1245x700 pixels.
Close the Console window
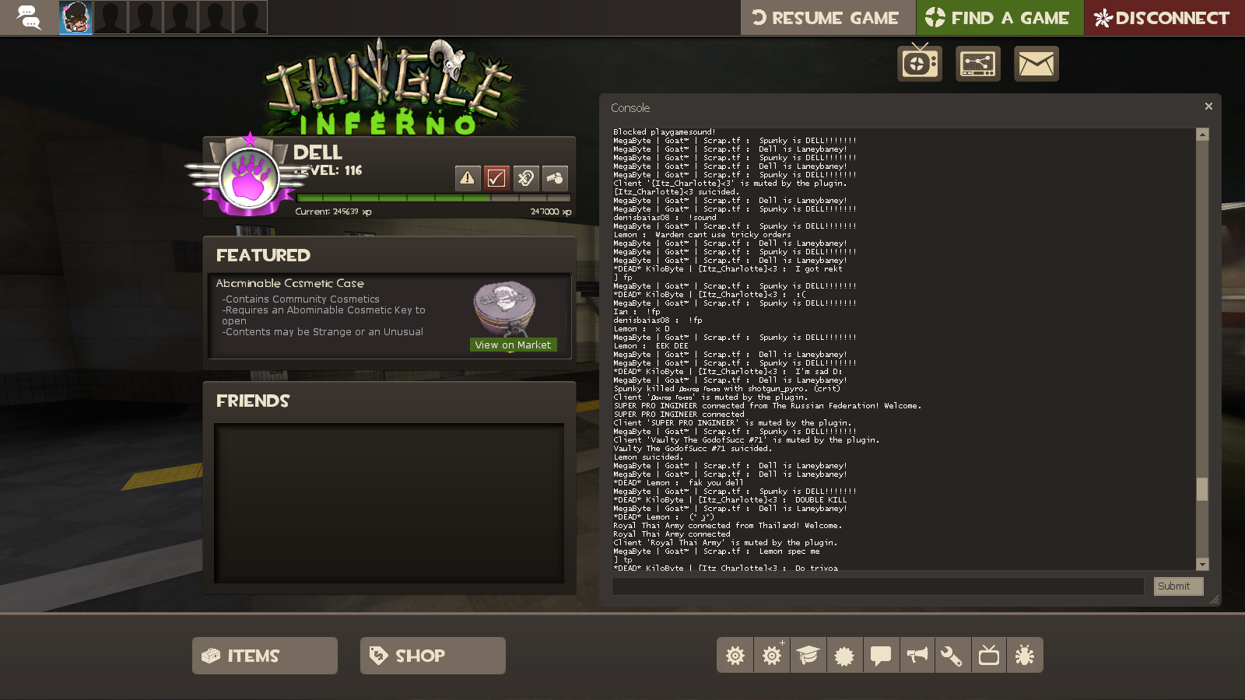1208,107
